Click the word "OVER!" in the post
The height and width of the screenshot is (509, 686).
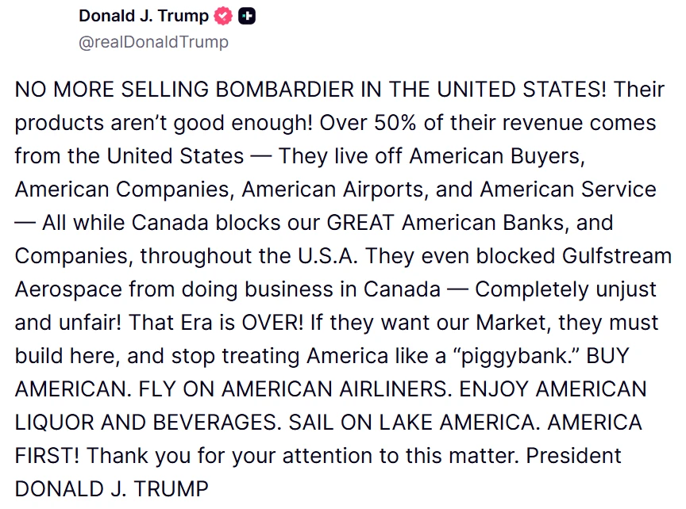click(x=272, y=323)
